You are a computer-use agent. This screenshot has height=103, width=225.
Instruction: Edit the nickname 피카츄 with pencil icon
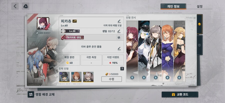pos(119,21)
